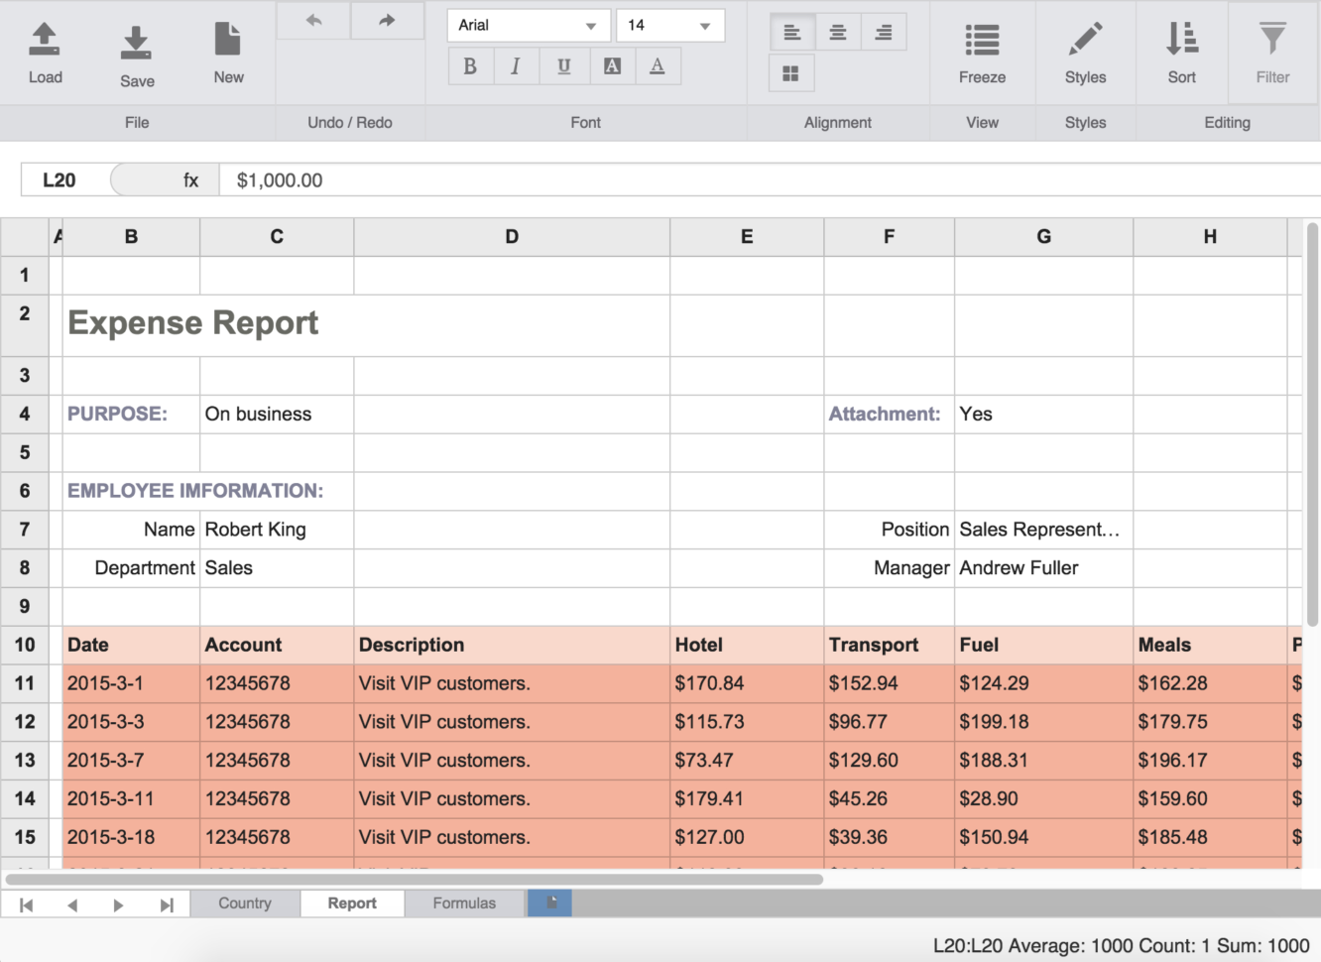
Task: Add a new worksheet
Action: click(549, 902)
